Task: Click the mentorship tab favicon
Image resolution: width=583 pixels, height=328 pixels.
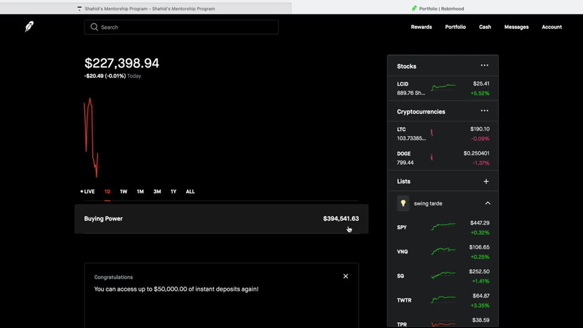Action: point(80,8)
